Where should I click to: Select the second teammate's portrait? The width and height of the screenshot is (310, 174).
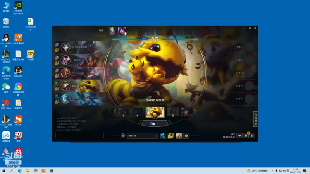tap(65, 60)
